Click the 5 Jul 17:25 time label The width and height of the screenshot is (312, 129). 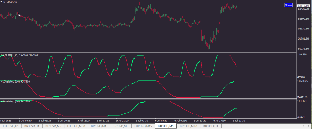tap(103, 121)
